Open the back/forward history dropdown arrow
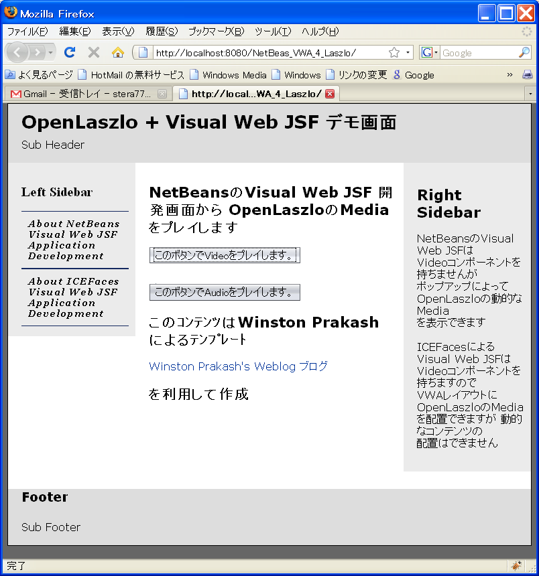Viewport: 539px width, 576px height. (x=52, y=52)
